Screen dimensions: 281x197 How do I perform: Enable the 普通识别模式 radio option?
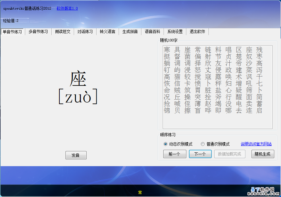[203, 144]
